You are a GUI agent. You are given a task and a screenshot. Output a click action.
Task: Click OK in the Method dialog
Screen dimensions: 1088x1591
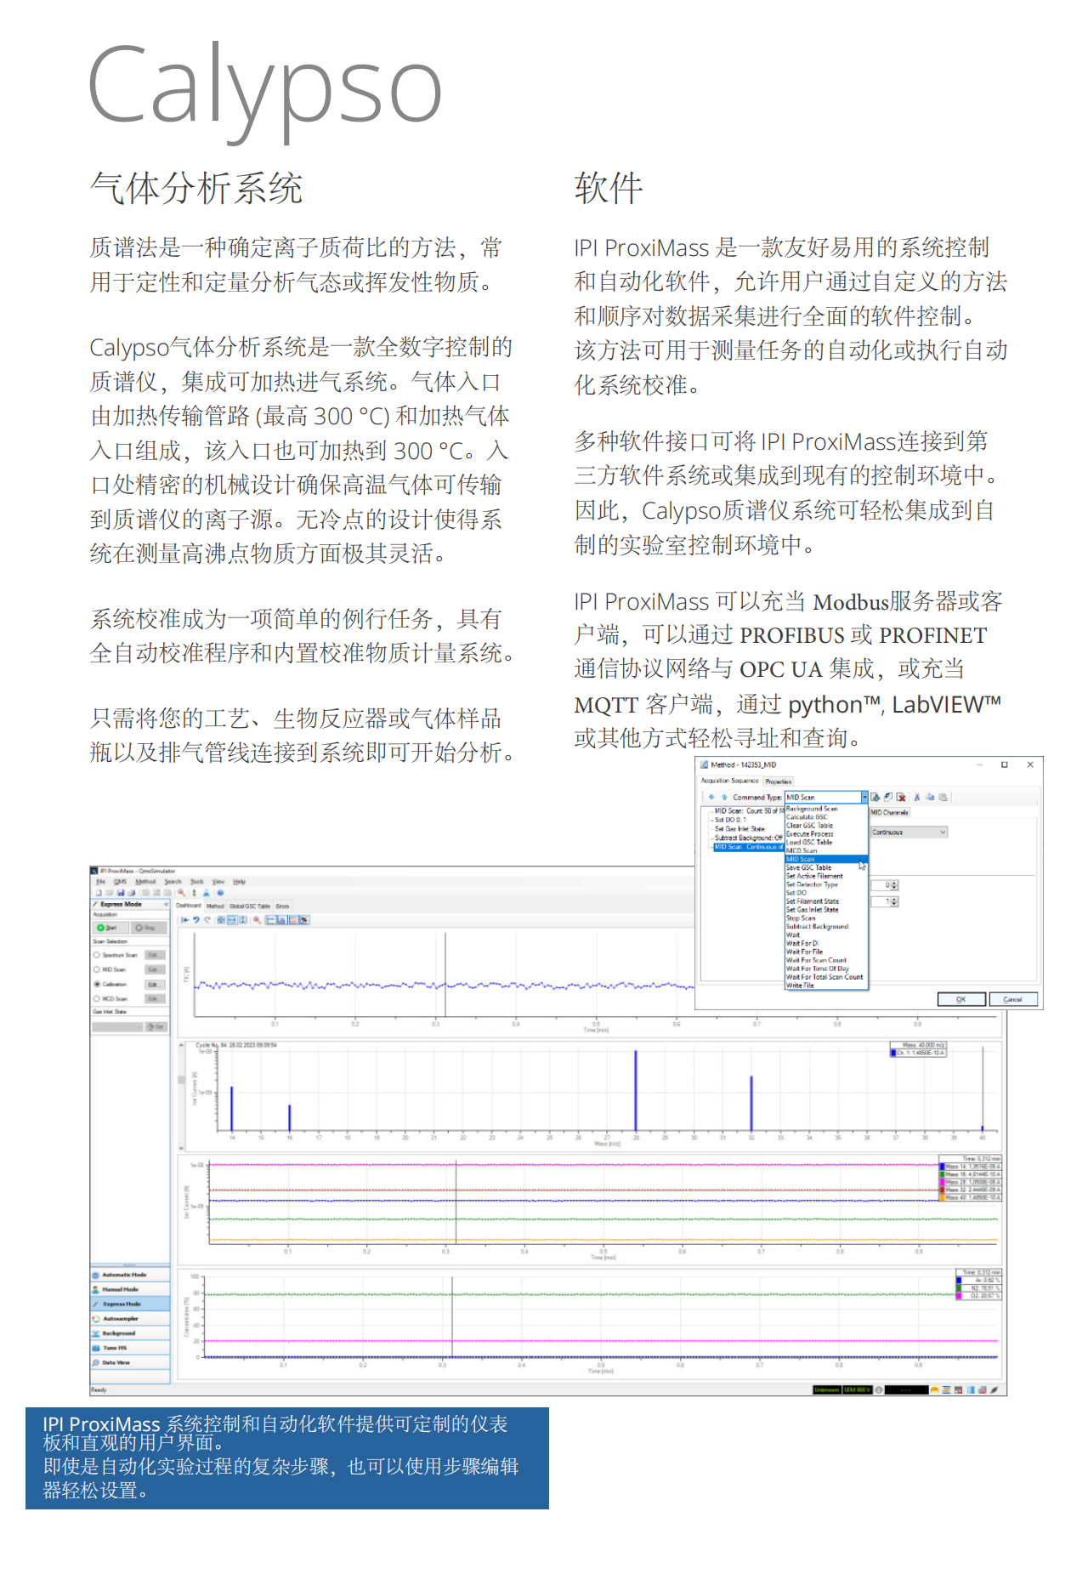961,999
